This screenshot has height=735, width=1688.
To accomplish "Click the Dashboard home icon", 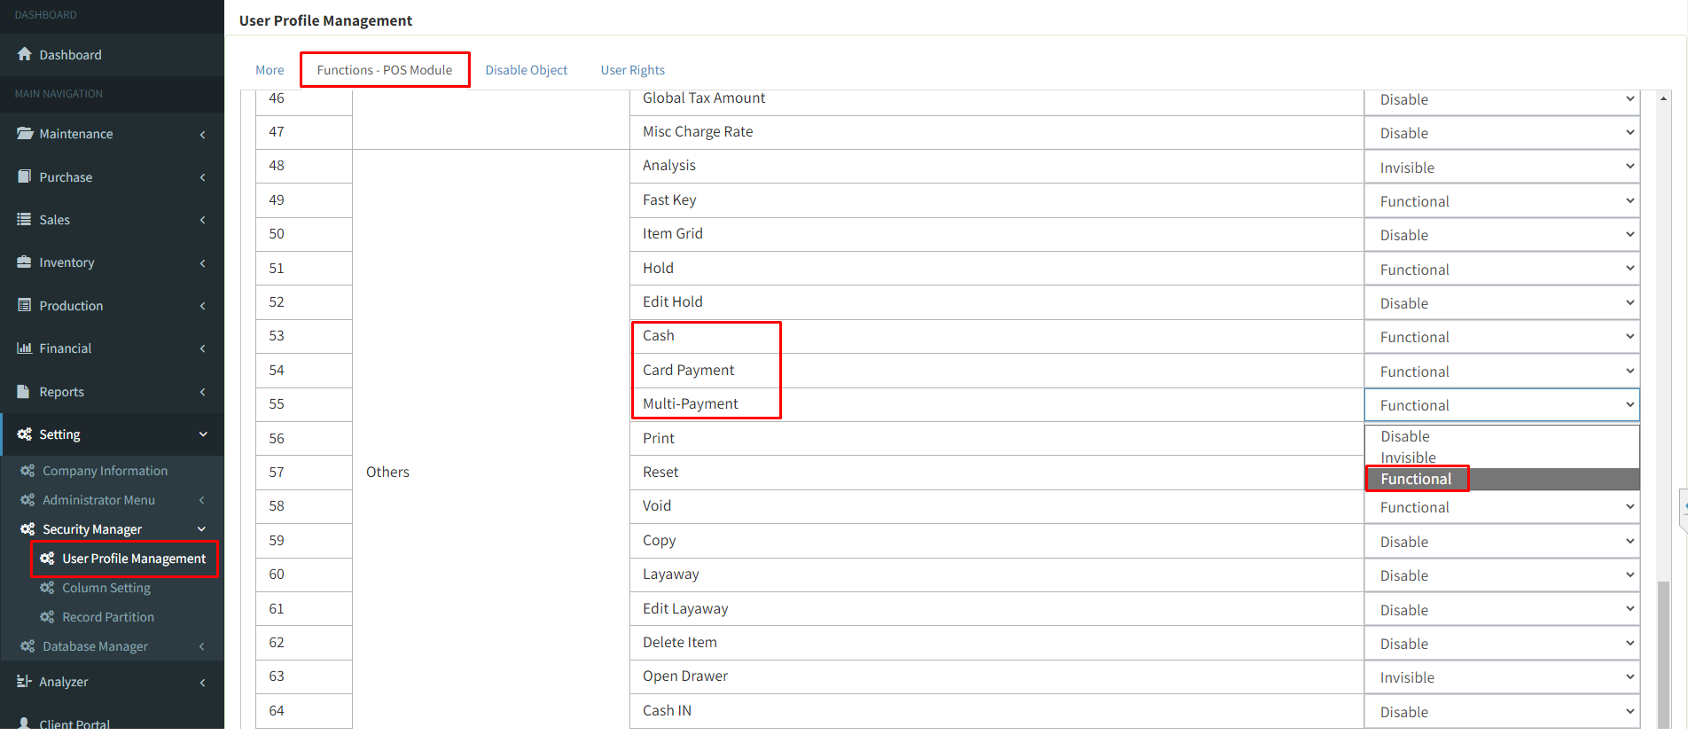I will coord(24,54).
